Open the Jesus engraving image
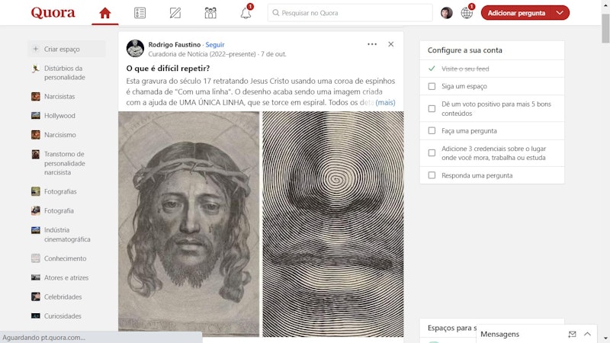 188,223
